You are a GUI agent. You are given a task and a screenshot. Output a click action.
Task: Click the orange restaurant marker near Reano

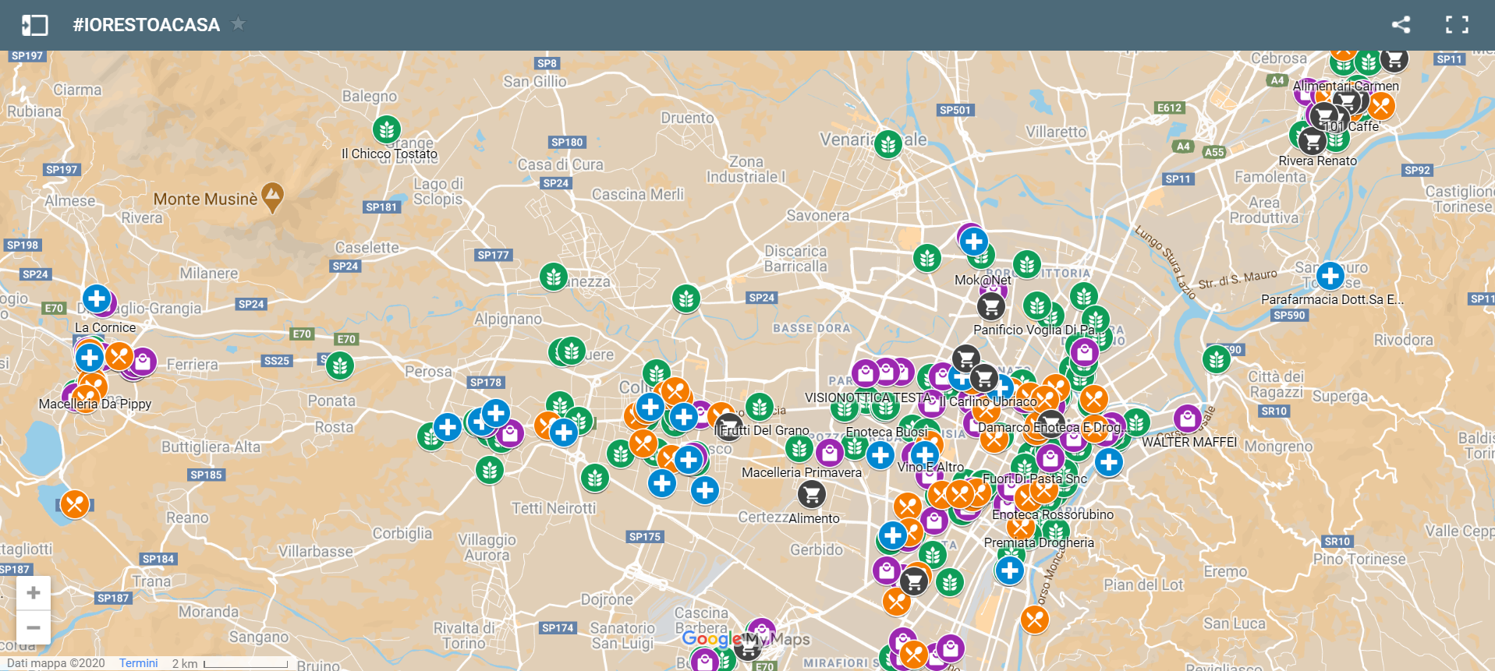75,504
